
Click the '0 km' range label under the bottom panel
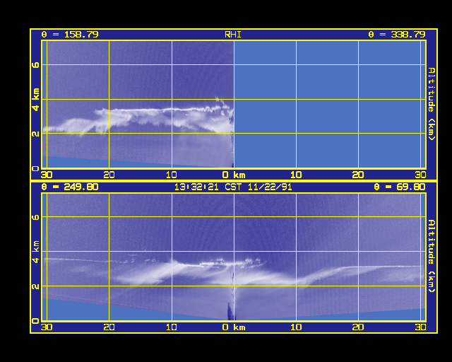coord(234,327)
